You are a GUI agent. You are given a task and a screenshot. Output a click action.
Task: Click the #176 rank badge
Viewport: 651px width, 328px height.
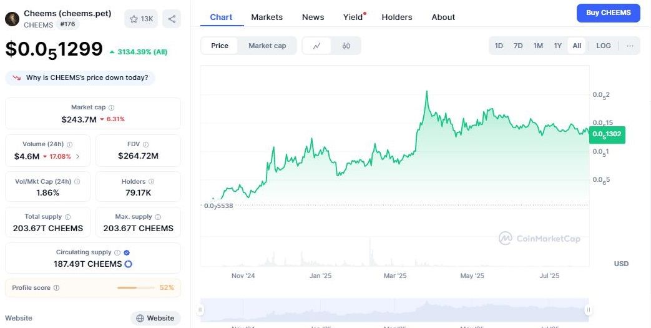pos(67,24)
